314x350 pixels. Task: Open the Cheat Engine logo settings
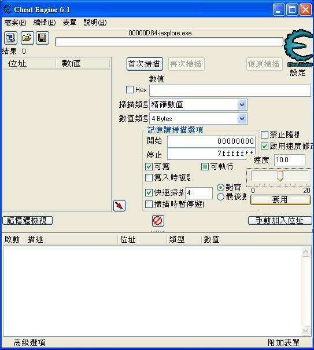pyautogui.click(x=298, y=48)
